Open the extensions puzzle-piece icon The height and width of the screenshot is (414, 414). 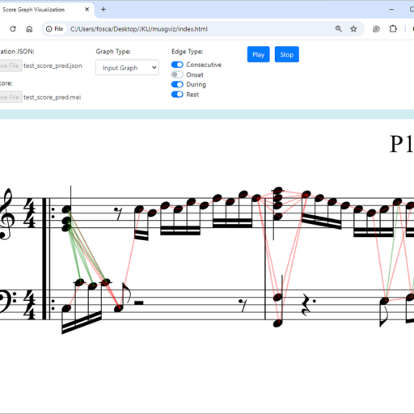pyautogui.click(x=393, y=28)
